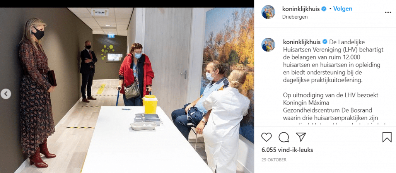Click the verified badge in the caption
396x173 pixels.
click(324, 42)
